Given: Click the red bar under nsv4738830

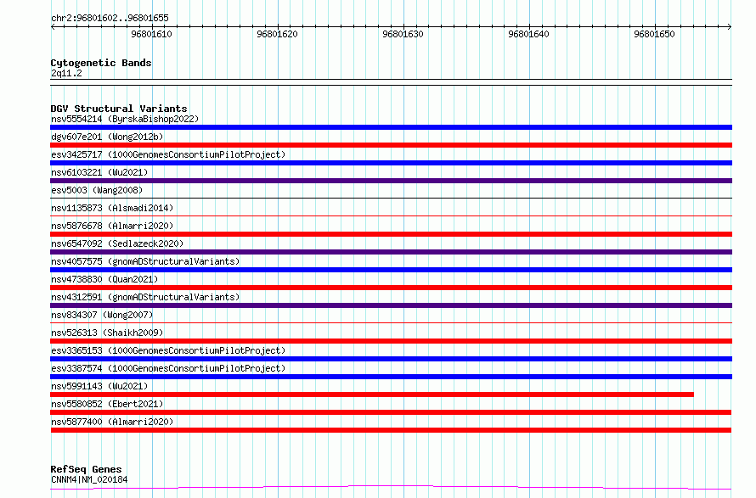Looking at the screenshot, I should (391, 288).
